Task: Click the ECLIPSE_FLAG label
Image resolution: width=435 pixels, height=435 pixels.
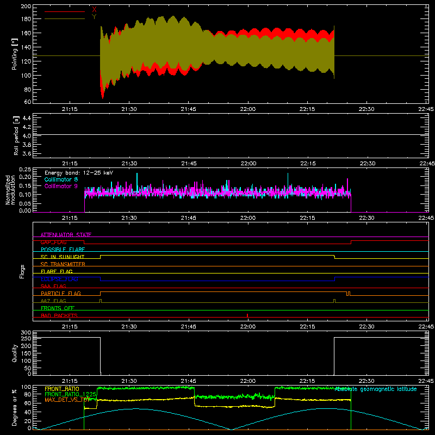Action: click(x=59, y=279)
